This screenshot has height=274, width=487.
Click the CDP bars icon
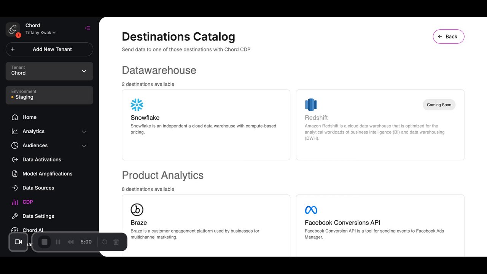[15, 202]
